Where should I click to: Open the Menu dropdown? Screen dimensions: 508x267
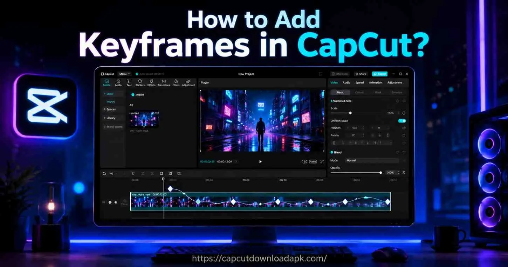(x=124, y=74)
